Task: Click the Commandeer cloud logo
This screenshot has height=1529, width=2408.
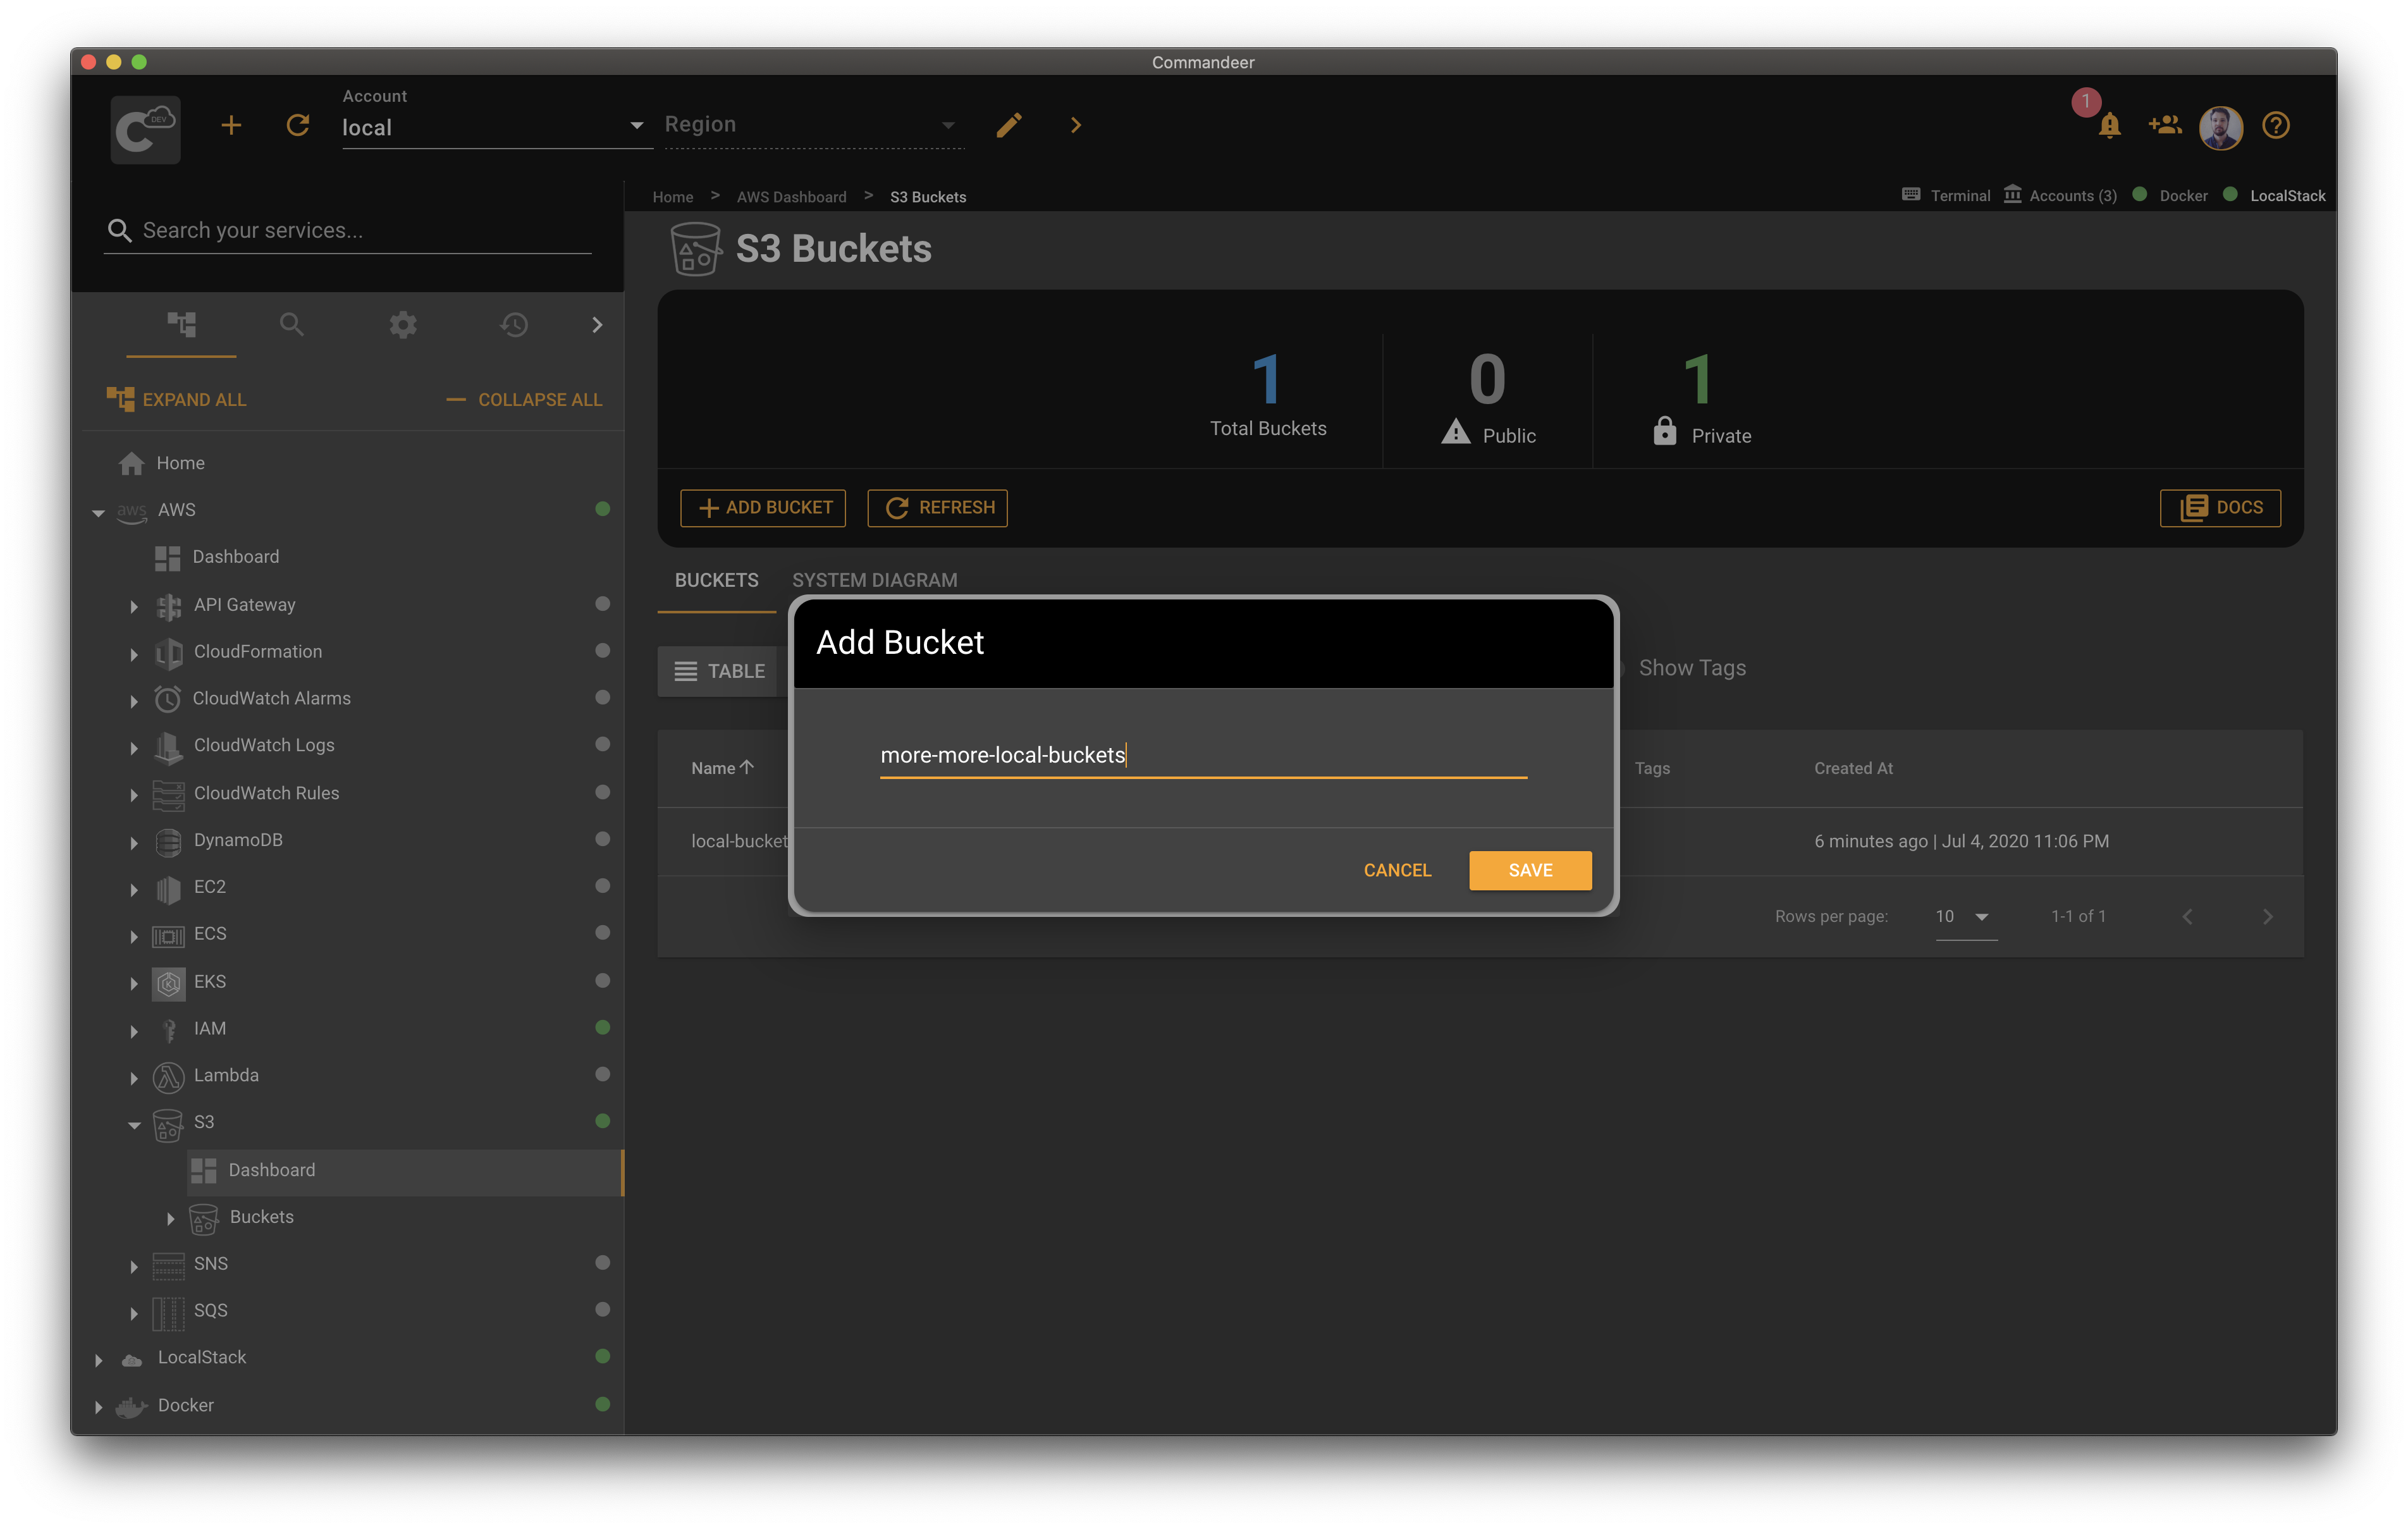Action: (145, 129)
